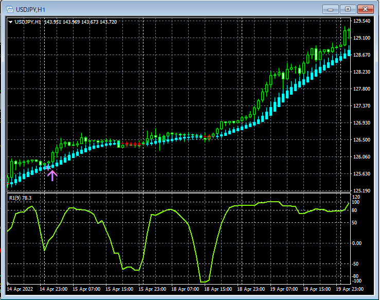Click the 15 Apr 23:00 time label
The height and width of the screenshot is (300, 380).
[x=152, y=289]
